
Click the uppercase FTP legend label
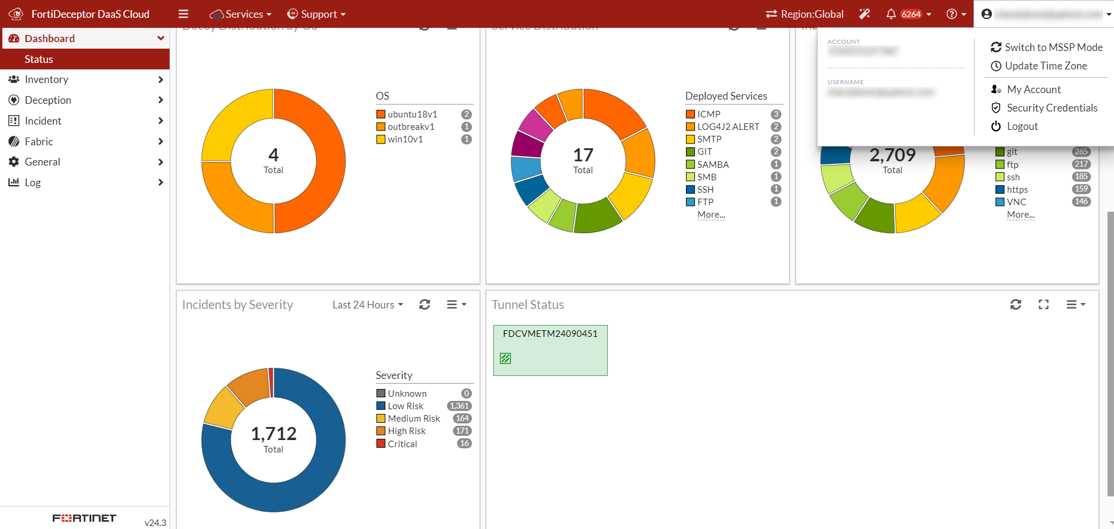(x=706, y=202)
